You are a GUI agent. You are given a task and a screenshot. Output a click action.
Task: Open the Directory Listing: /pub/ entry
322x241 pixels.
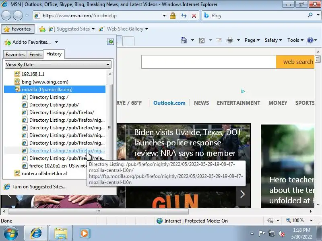point(54,105)
